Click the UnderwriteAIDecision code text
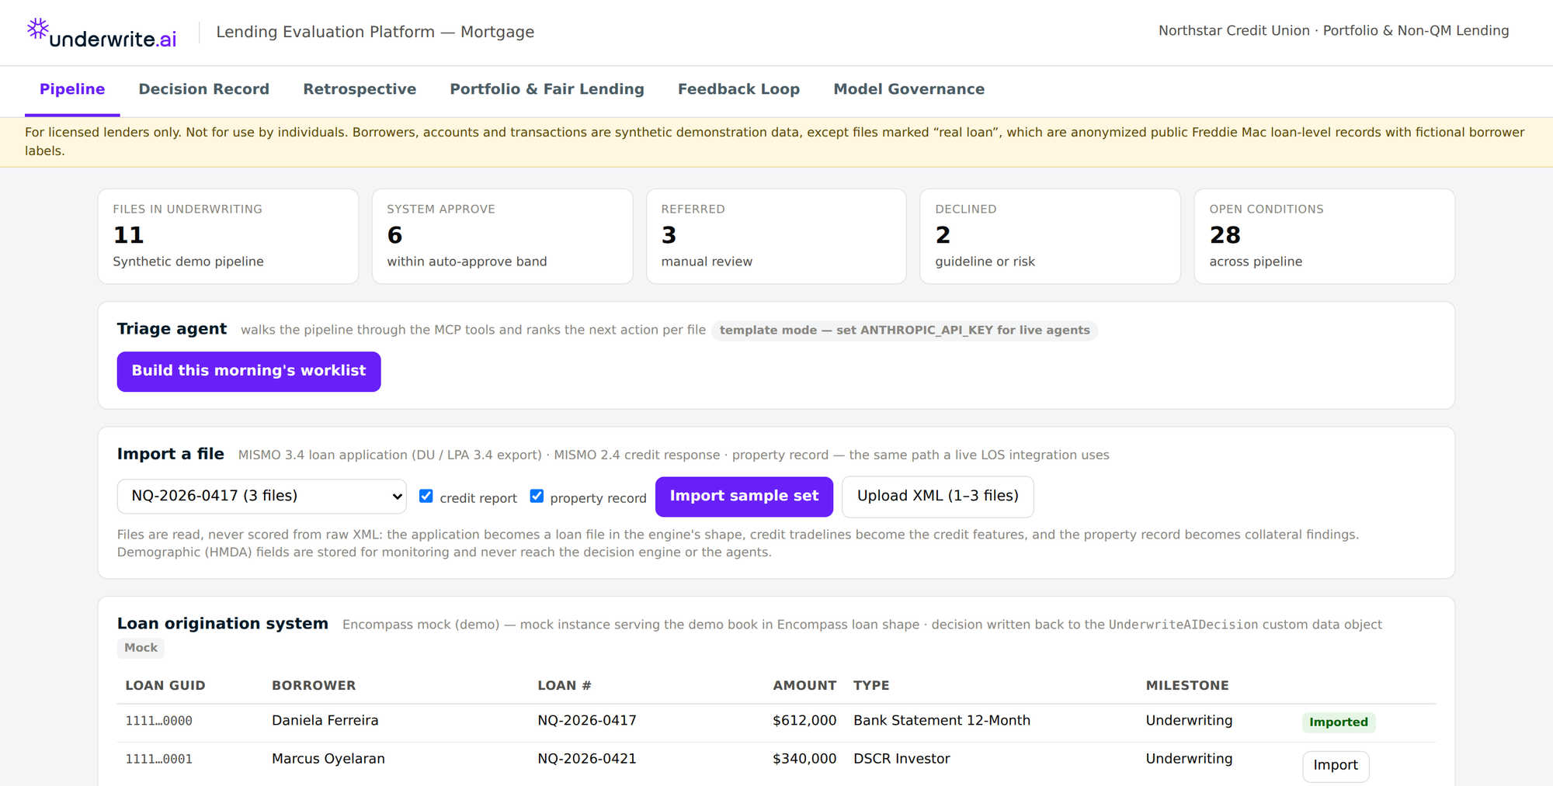The height and width of the screenshot is (786, 1553). (x=1183, y=625)
